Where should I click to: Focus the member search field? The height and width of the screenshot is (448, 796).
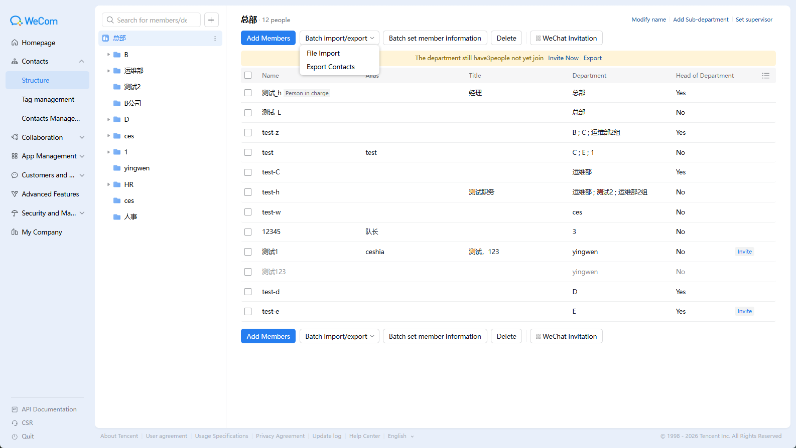(x=151, y=20)
